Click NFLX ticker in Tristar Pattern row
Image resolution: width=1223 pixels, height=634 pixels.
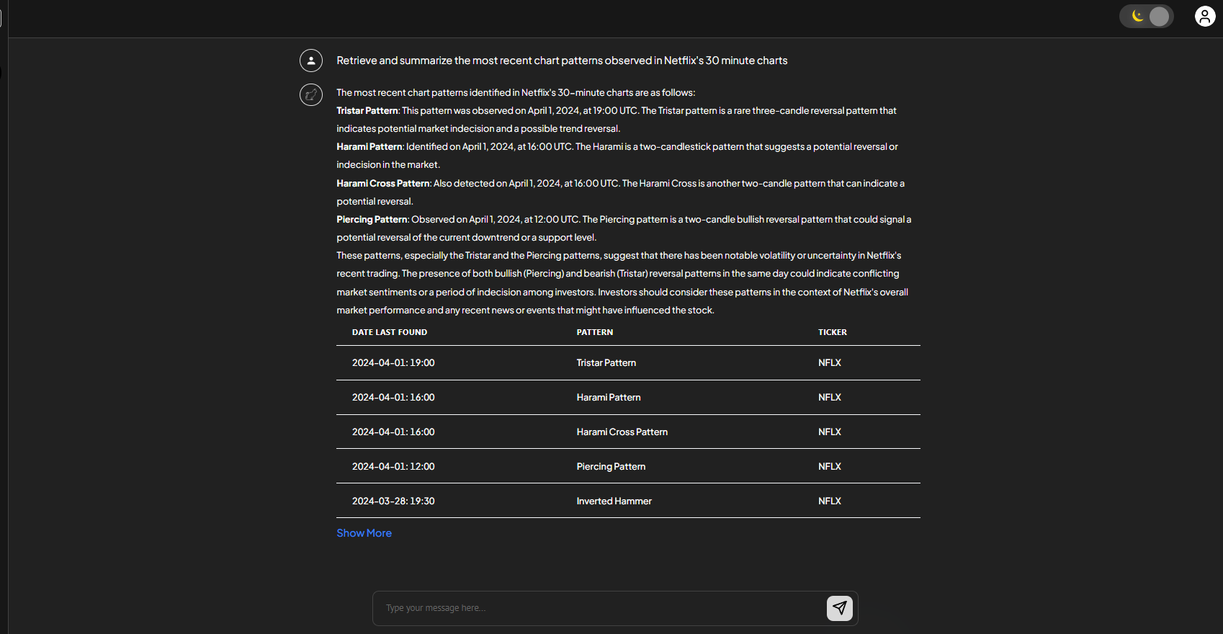(x=830, y=363)
